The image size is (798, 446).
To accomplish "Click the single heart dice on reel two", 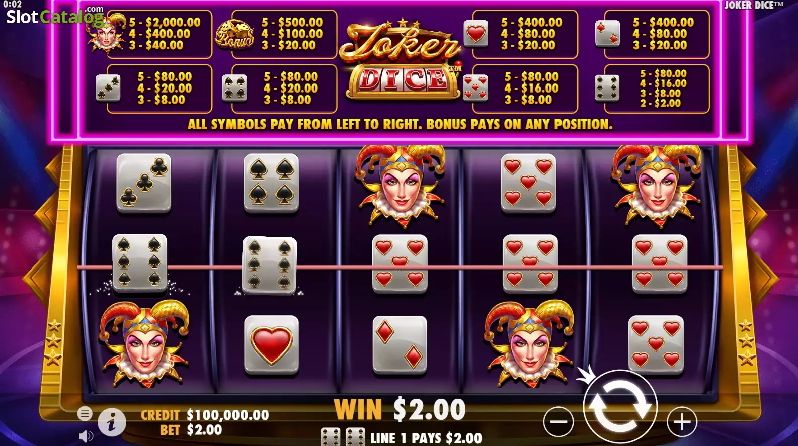I will click(x=271, y=345).
